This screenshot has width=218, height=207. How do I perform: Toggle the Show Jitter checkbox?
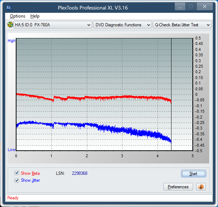[x=17, y=180]
